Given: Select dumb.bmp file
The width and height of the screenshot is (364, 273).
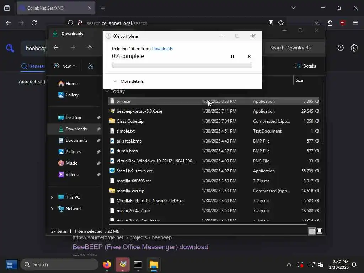Looking at the screenshot, I should click(213, 151).
